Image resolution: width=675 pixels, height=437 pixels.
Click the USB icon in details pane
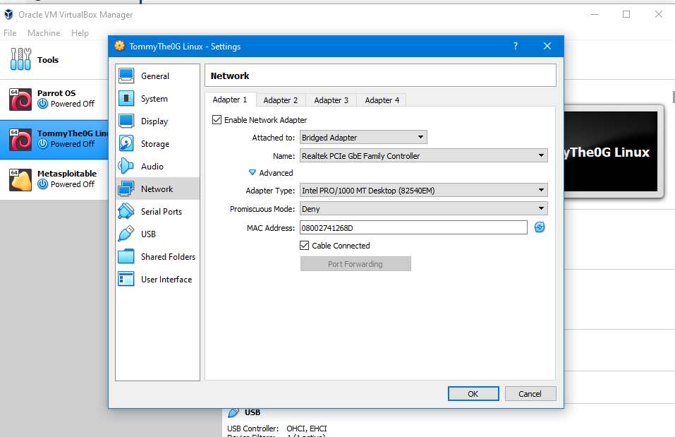click(x=233, y=412)
